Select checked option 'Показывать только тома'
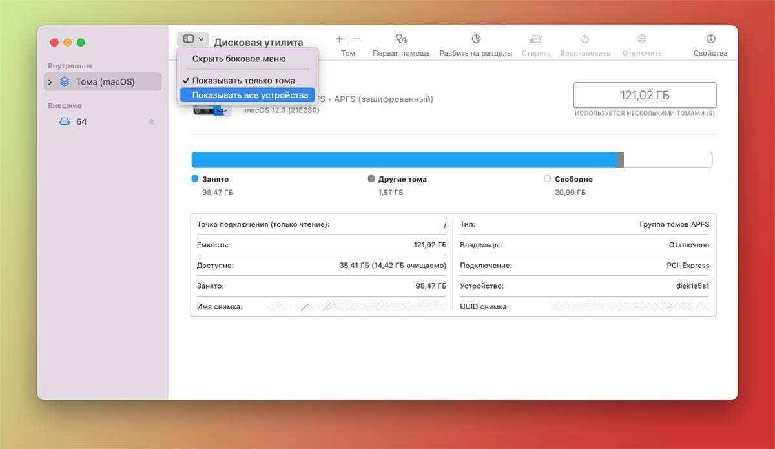The height and width of the screenshot is (449, 775). click(x=243, y=81)
